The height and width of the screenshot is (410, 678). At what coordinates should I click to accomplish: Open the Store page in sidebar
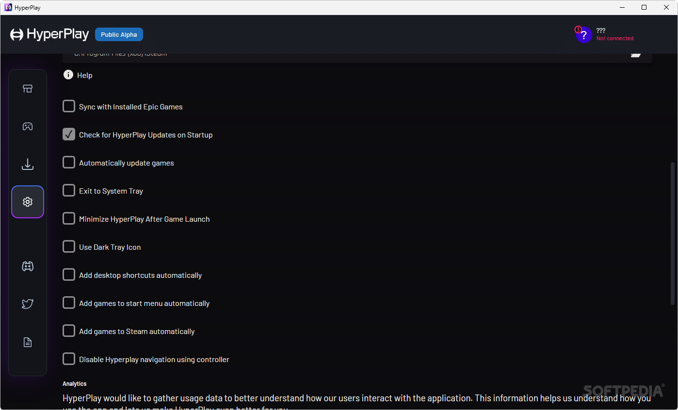pos(28,89)
